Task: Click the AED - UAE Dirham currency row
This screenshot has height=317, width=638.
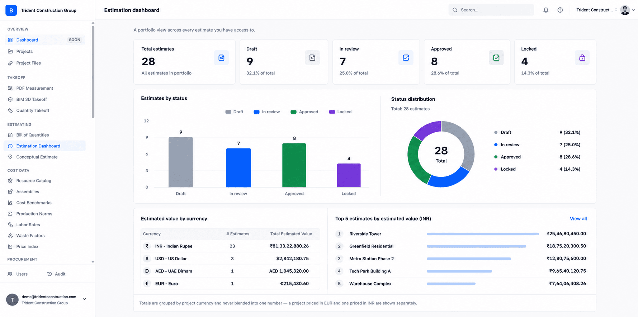Action: tap(230, 271)
